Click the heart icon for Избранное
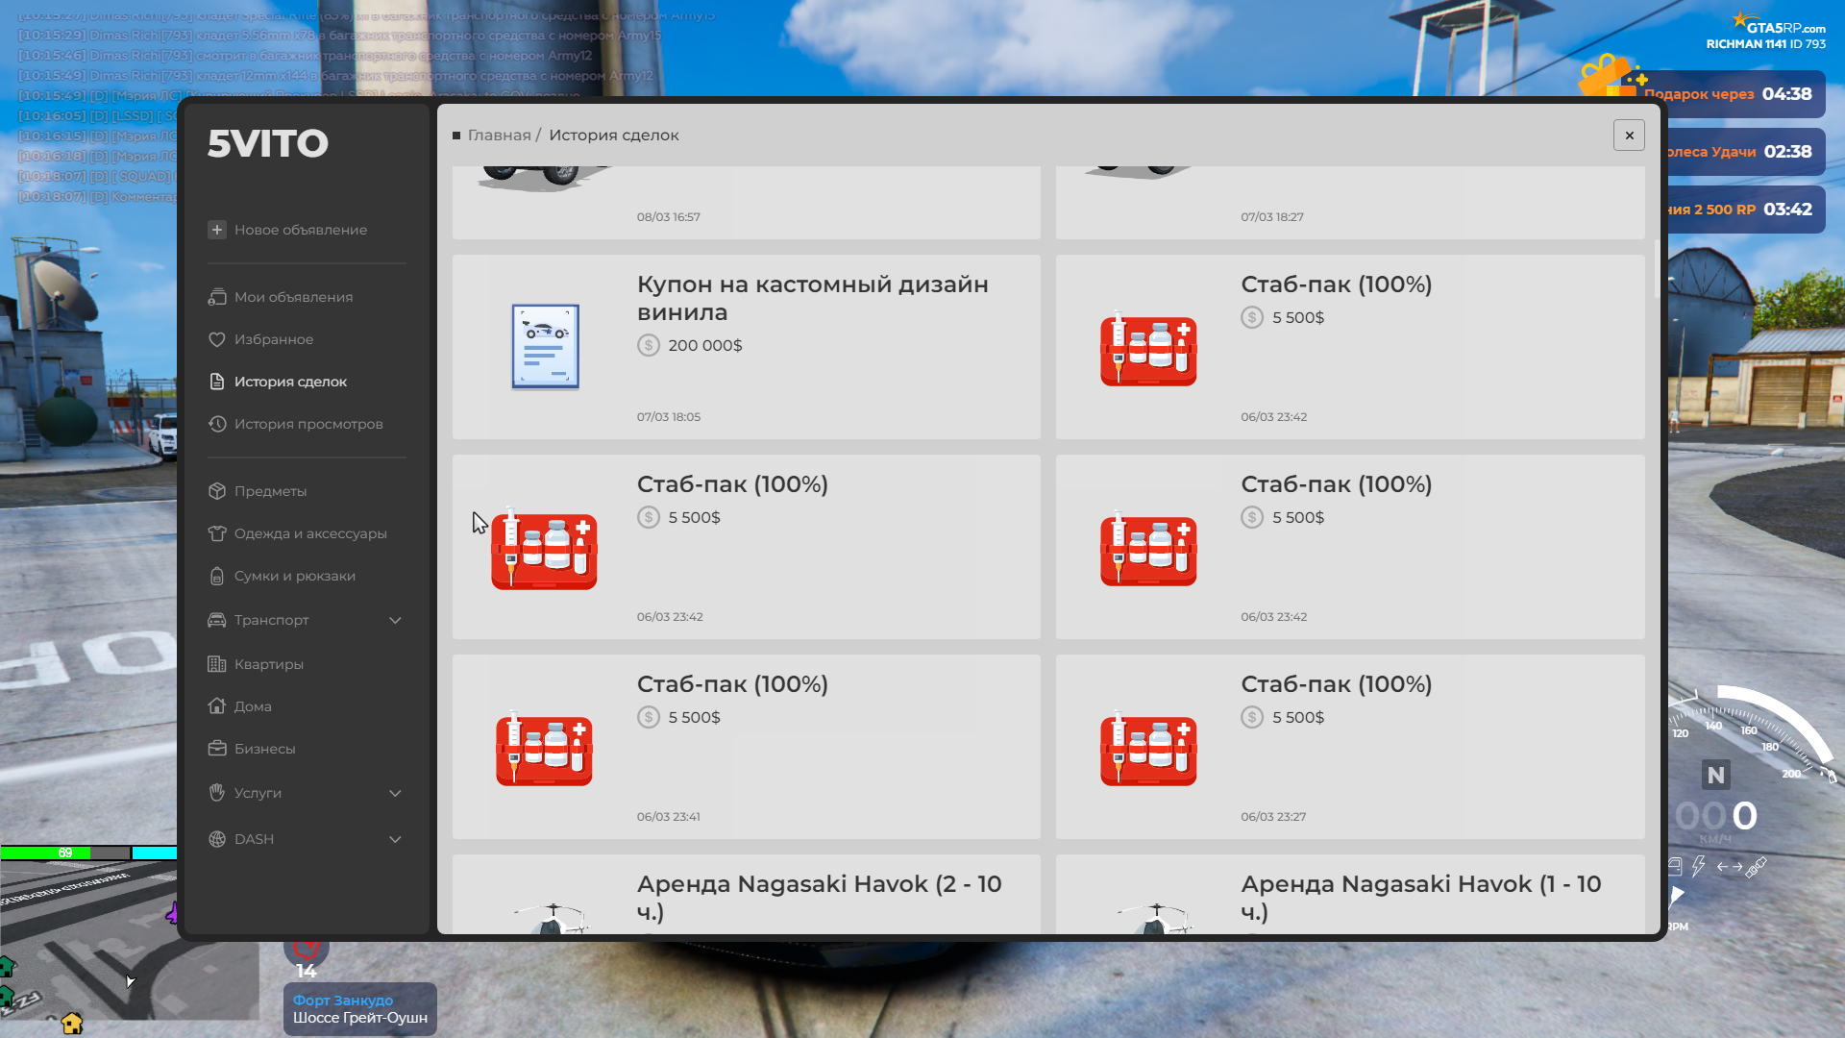 point(217,339)
